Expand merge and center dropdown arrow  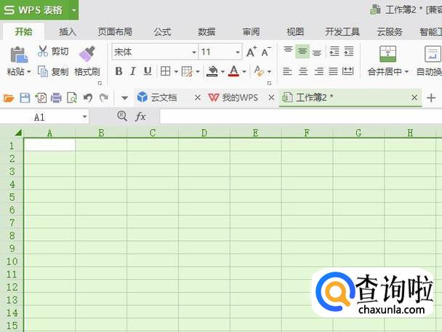pyautogui.click(x=406, y=72)
